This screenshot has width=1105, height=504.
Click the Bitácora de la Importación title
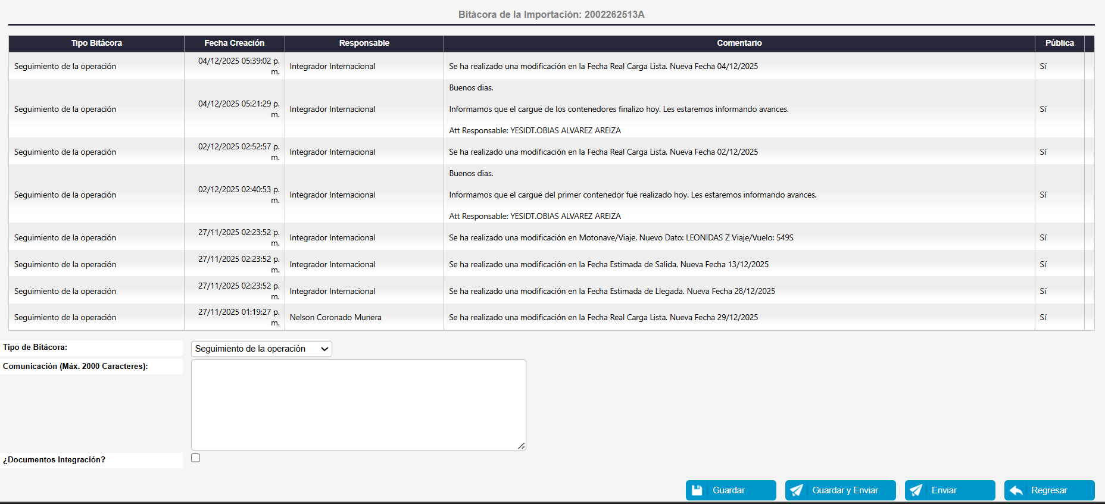coord(551,14)
